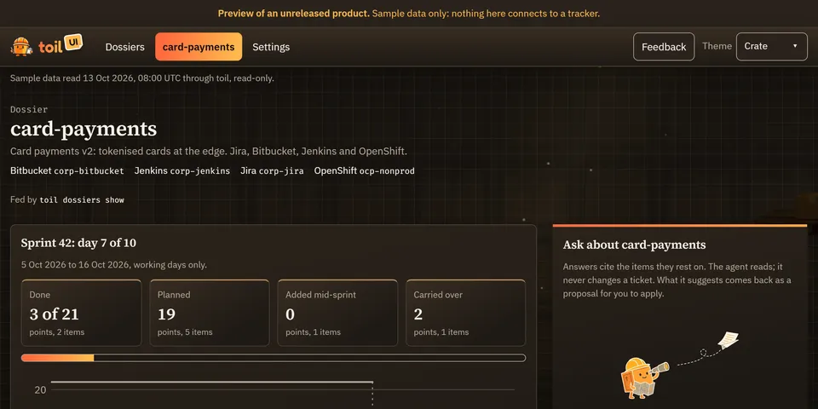Image resolution: width=818 pixels, height=409 pixels.
Task: Click the Jira corp-jira label
Action: click(272, 170)
